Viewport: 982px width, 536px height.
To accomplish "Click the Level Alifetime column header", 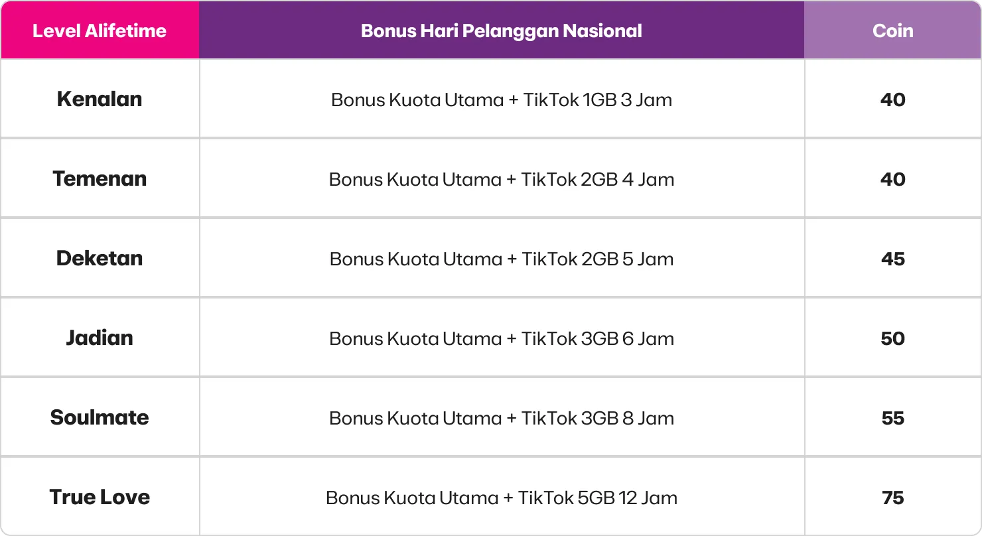I will point(100,31).
